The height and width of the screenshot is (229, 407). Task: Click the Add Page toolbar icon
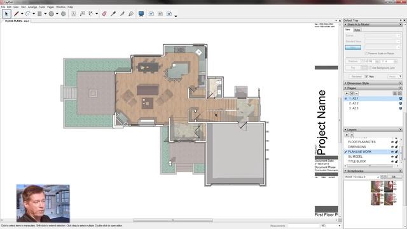coord(151,14)
